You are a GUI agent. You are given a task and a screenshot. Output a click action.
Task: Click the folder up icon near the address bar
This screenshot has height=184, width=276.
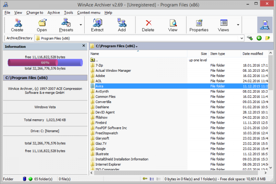[268, 38]
